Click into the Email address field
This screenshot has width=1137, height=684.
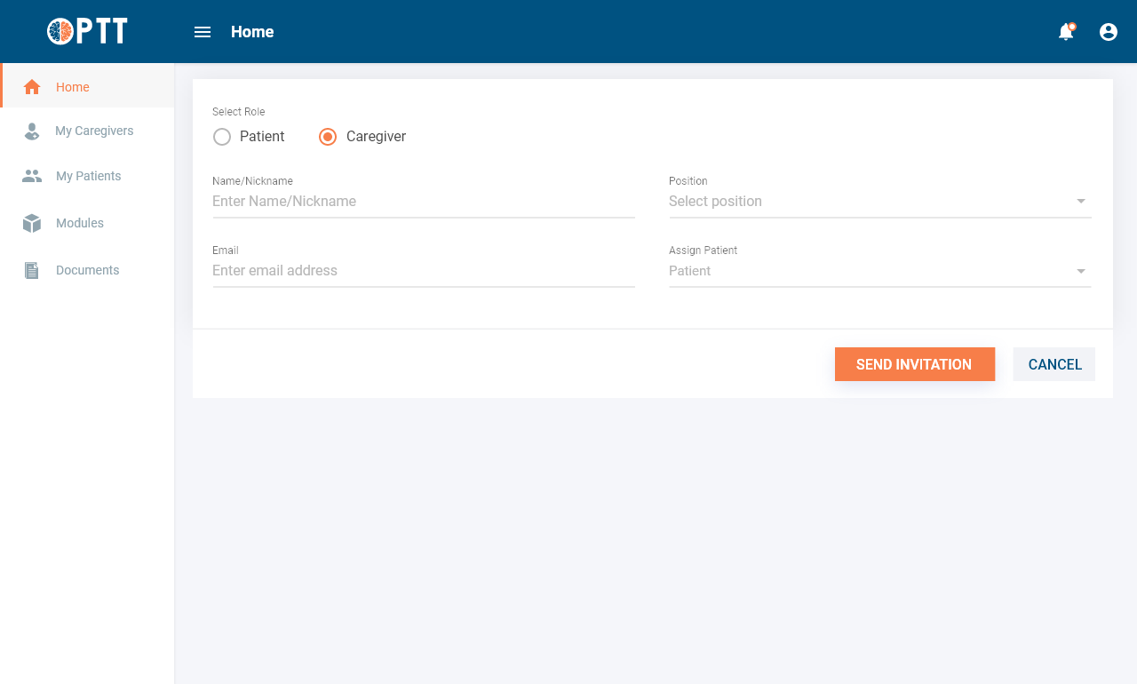(423, 271)
